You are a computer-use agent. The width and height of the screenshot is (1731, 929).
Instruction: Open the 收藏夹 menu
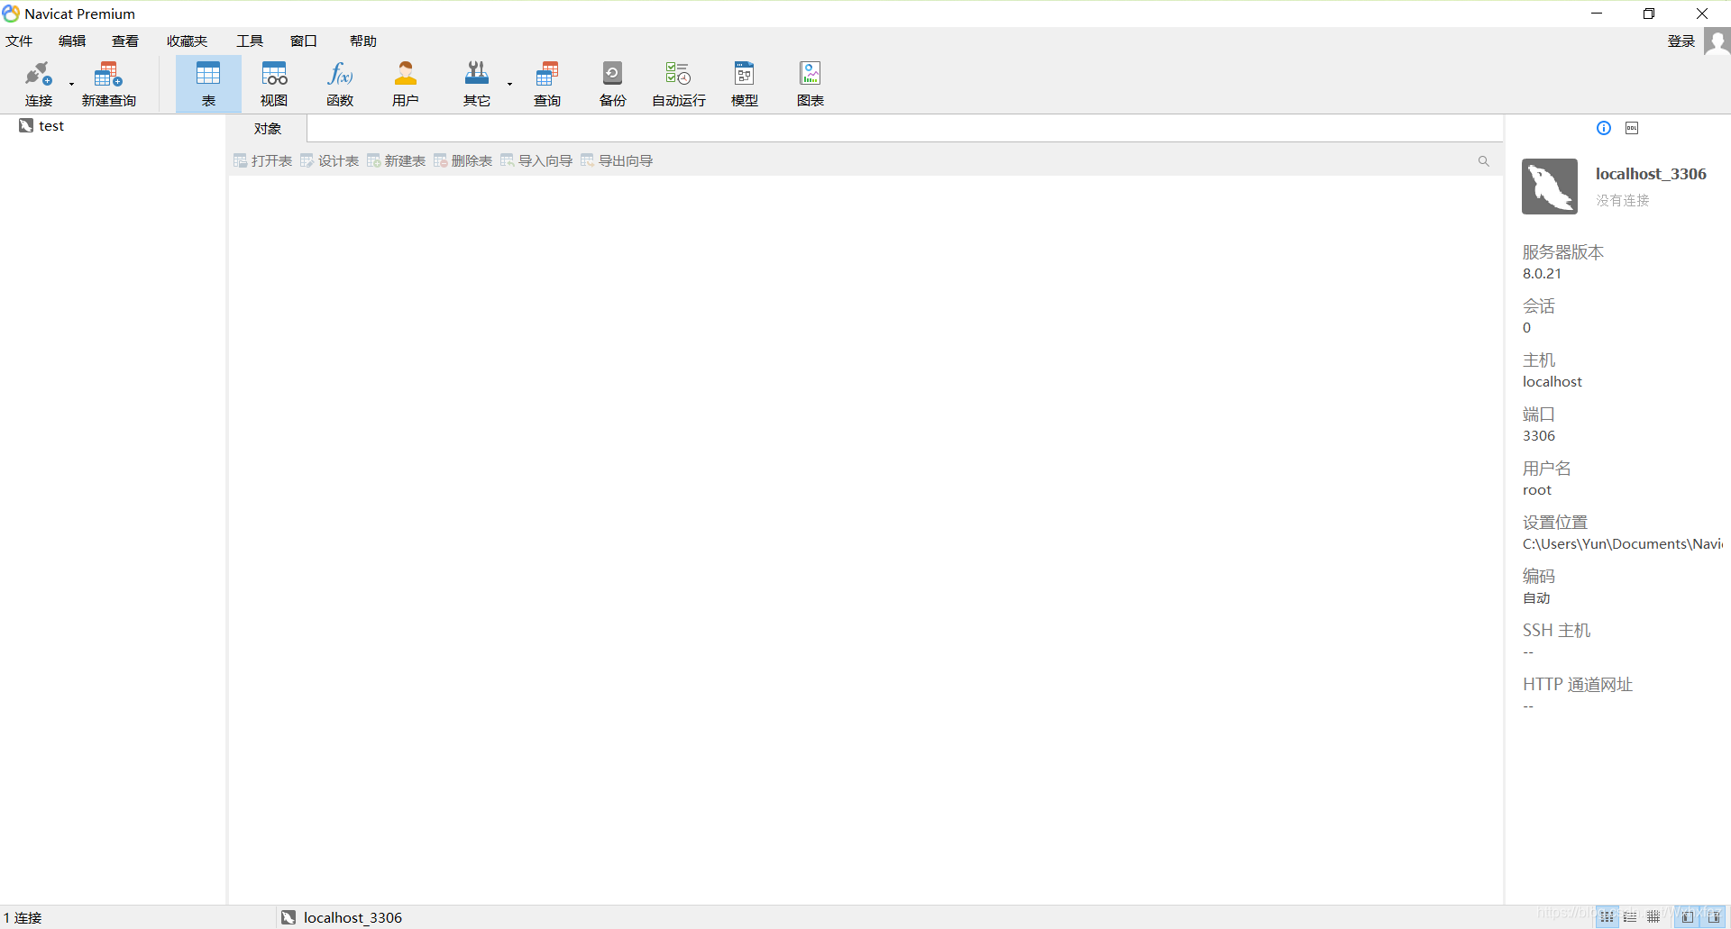pos(187,41)
